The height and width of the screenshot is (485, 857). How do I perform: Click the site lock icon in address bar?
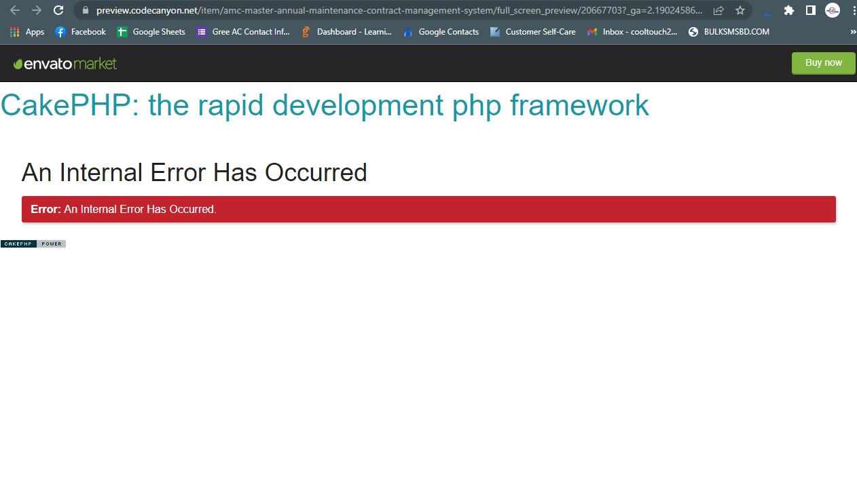pyautogui.click(x=85, y=10)
